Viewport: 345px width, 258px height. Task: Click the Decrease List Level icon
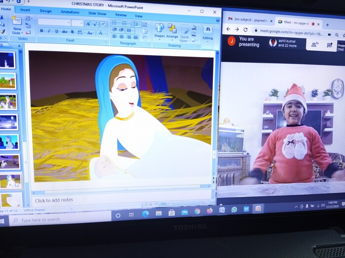(114, 29)
